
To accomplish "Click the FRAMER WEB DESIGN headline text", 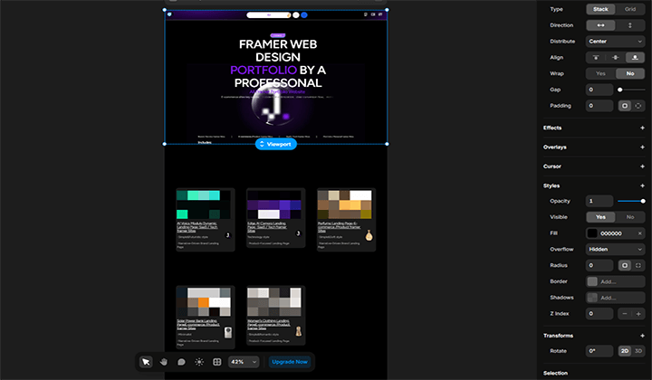I will [278, 63].
